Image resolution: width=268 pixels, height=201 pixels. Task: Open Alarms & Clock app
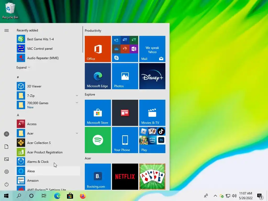(x=48, y=161)
